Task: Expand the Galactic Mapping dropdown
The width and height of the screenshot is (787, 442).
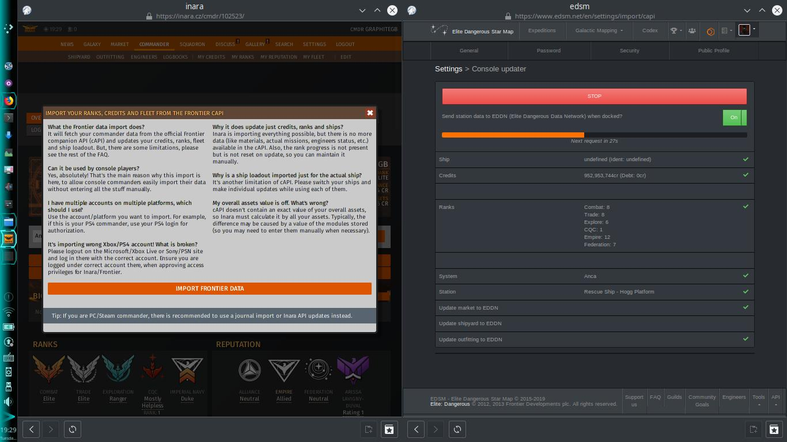Action: click(x=599, y=31)
